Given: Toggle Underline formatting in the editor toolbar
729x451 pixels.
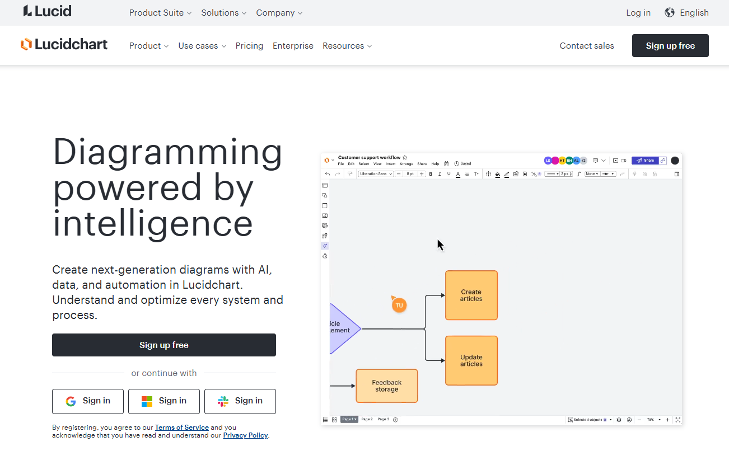Looking at the screenshot, I should [448, 174].
